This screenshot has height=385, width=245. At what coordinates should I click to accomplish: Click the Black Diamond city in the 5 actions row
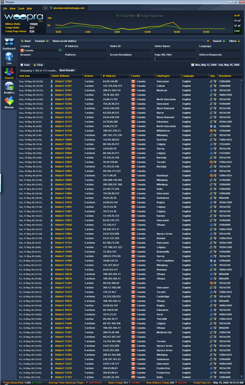(165, 108)
